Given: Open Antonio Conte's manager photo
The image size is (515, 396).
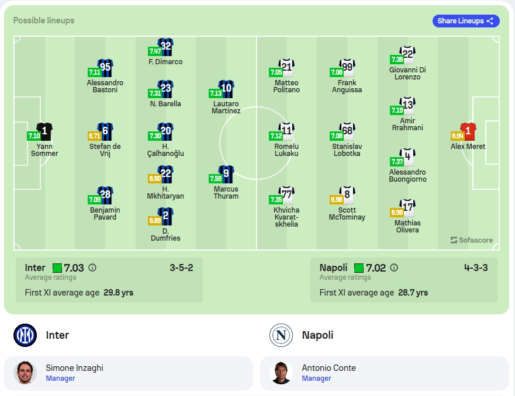Looking at the screenshot, I should click(281, 373).
